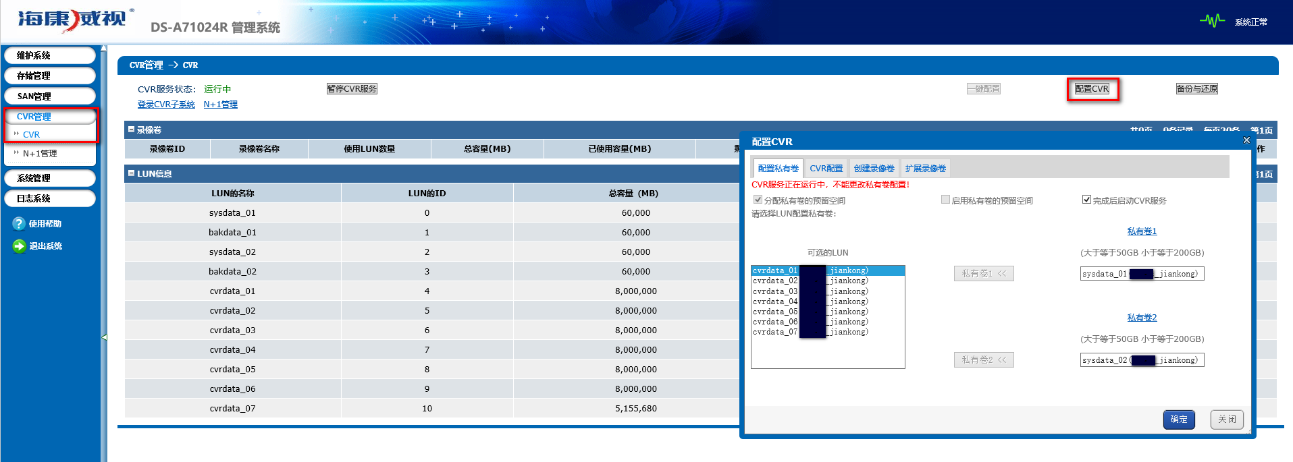Select the N+1管理 sidebar submenu item
Image resolution: width=1293 pixels, height=462 pixels.
(40, 154)
